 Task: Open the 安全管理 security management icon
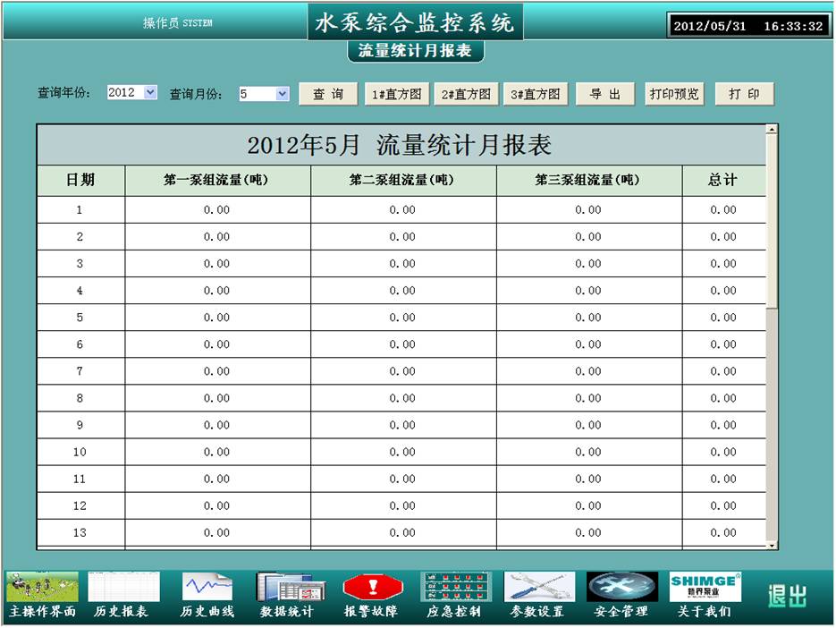point(621,588)
